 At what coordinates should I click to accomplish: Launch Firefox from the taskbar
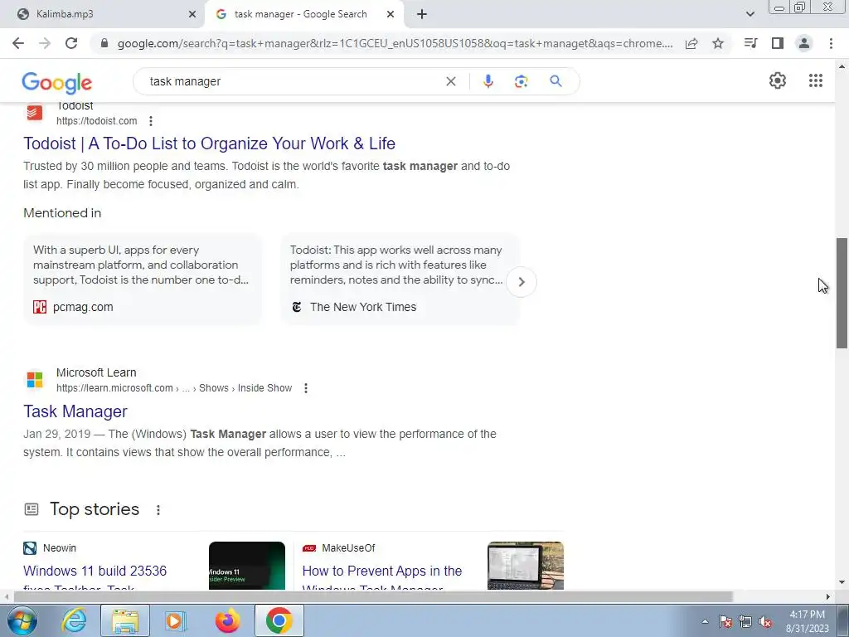227,620
